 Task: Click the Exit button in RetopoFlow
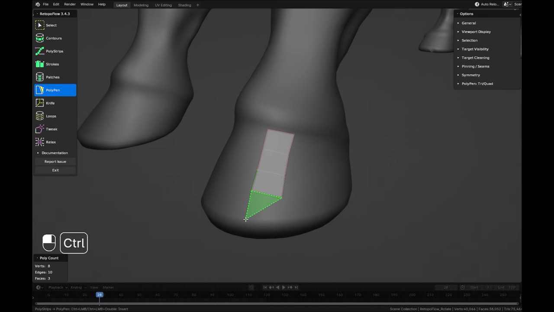(x=55, y=170)
